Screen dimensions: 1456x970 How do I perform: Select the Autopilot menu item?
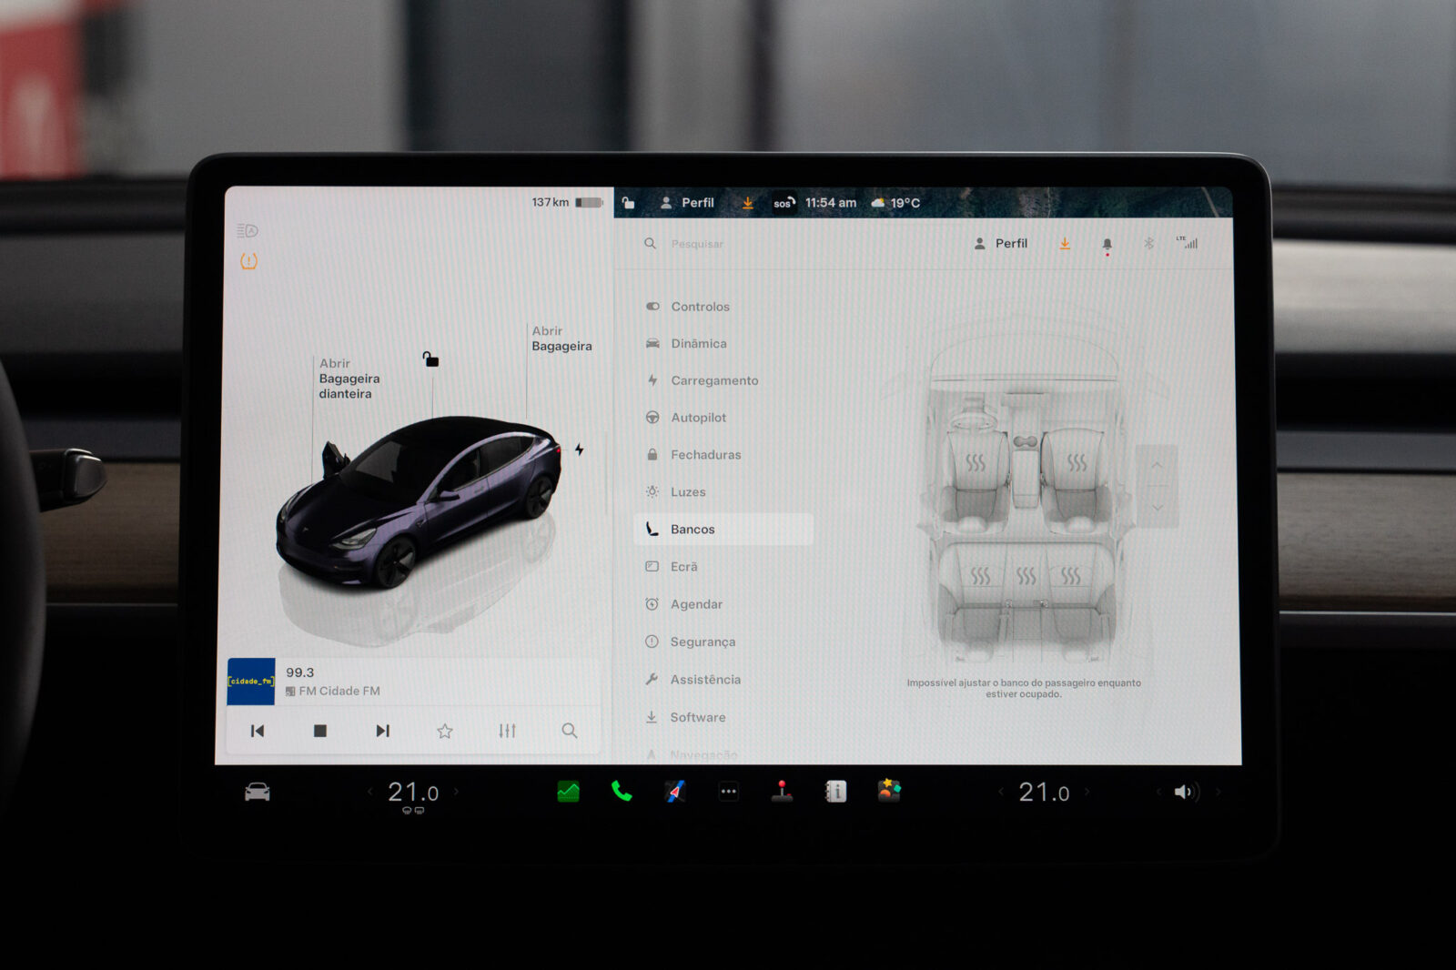[x=698, y=418]
